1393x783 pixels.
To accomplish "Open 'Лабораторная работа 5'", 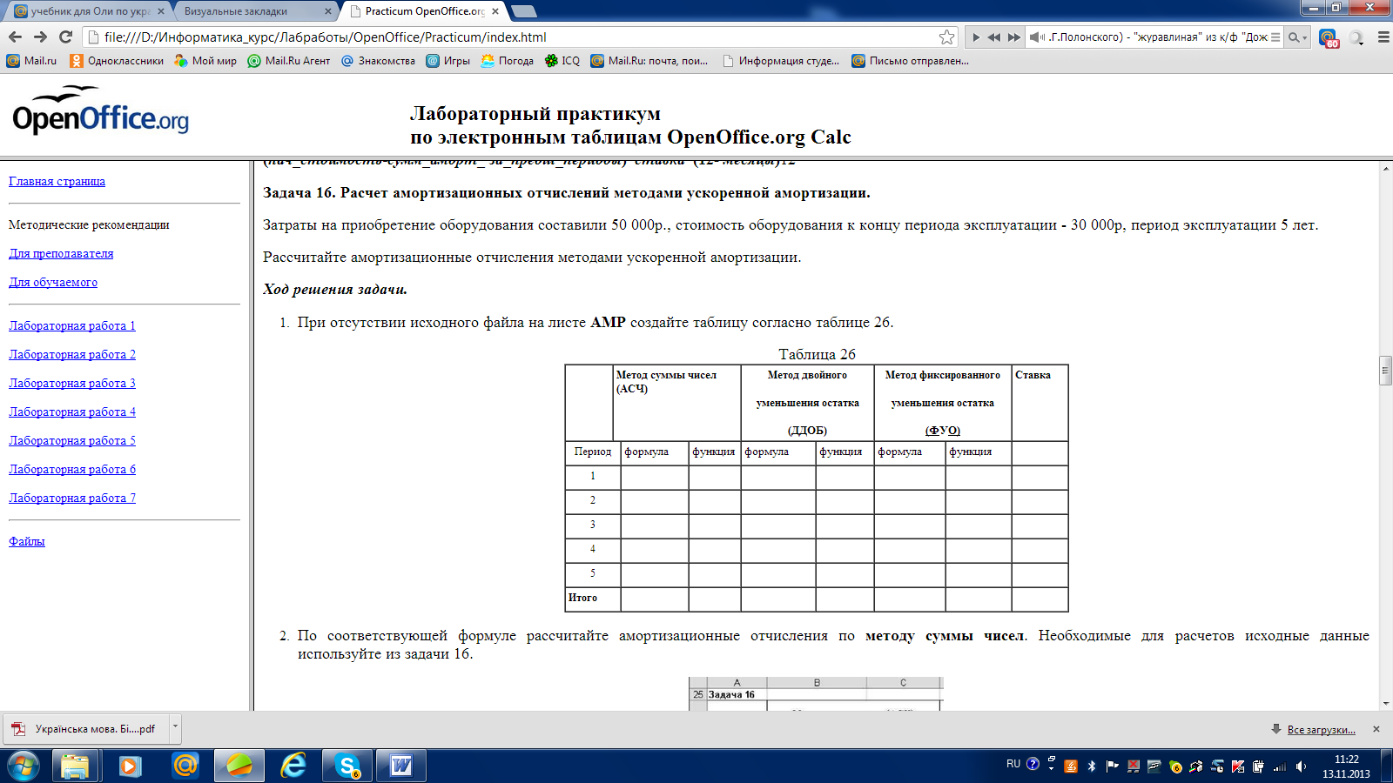I will (x=72, y=440).
